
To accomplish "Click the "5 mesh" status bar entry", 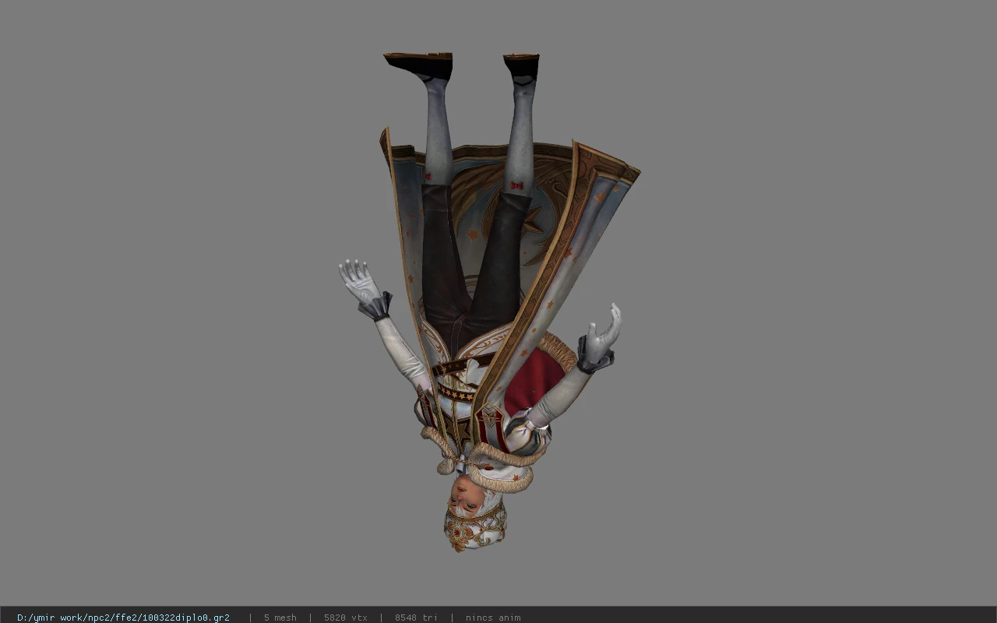I will (280, 618).
